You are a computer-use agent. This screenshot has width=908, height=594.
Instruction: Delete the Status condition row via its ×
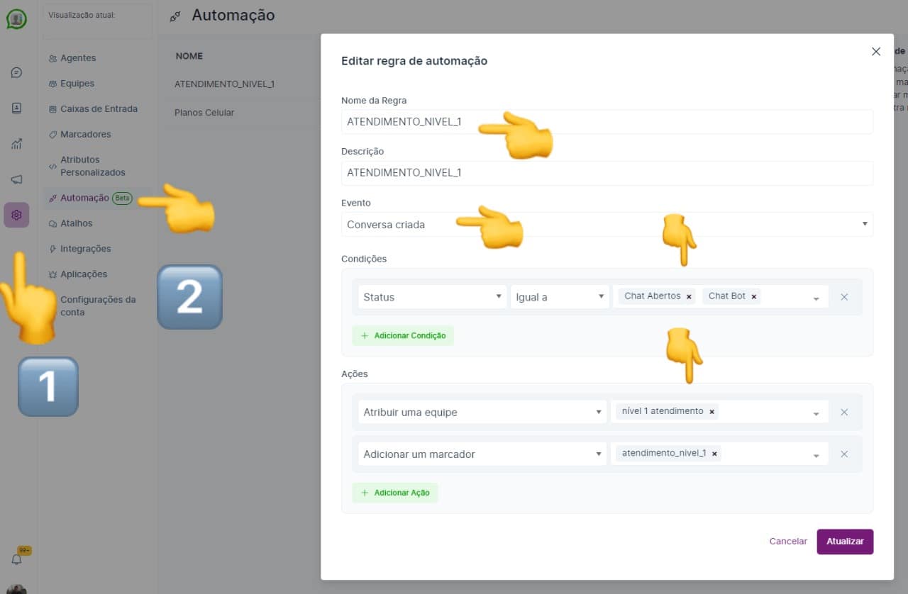844,296
